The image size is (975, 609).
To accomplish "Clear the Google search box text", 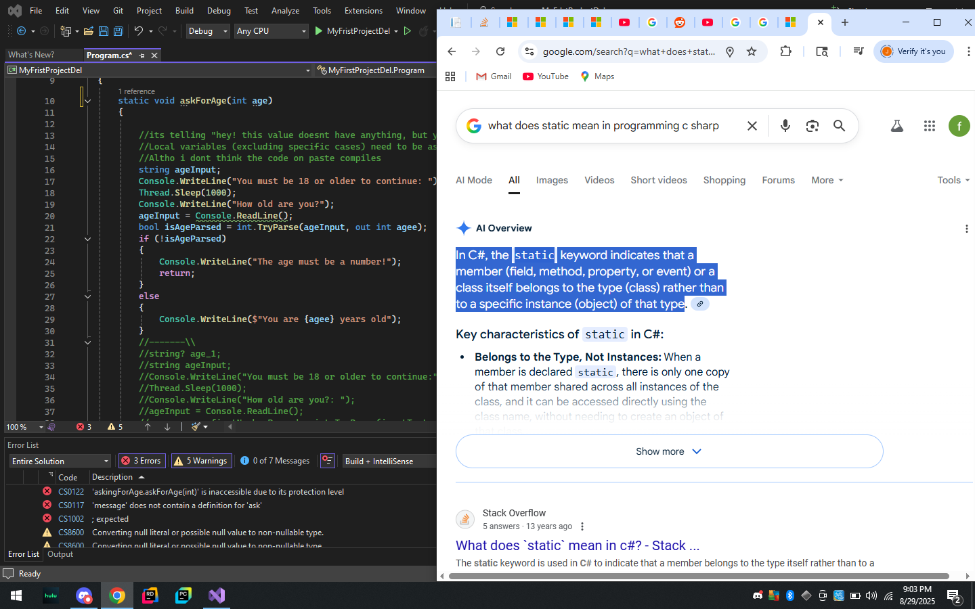I will point(752,126).
